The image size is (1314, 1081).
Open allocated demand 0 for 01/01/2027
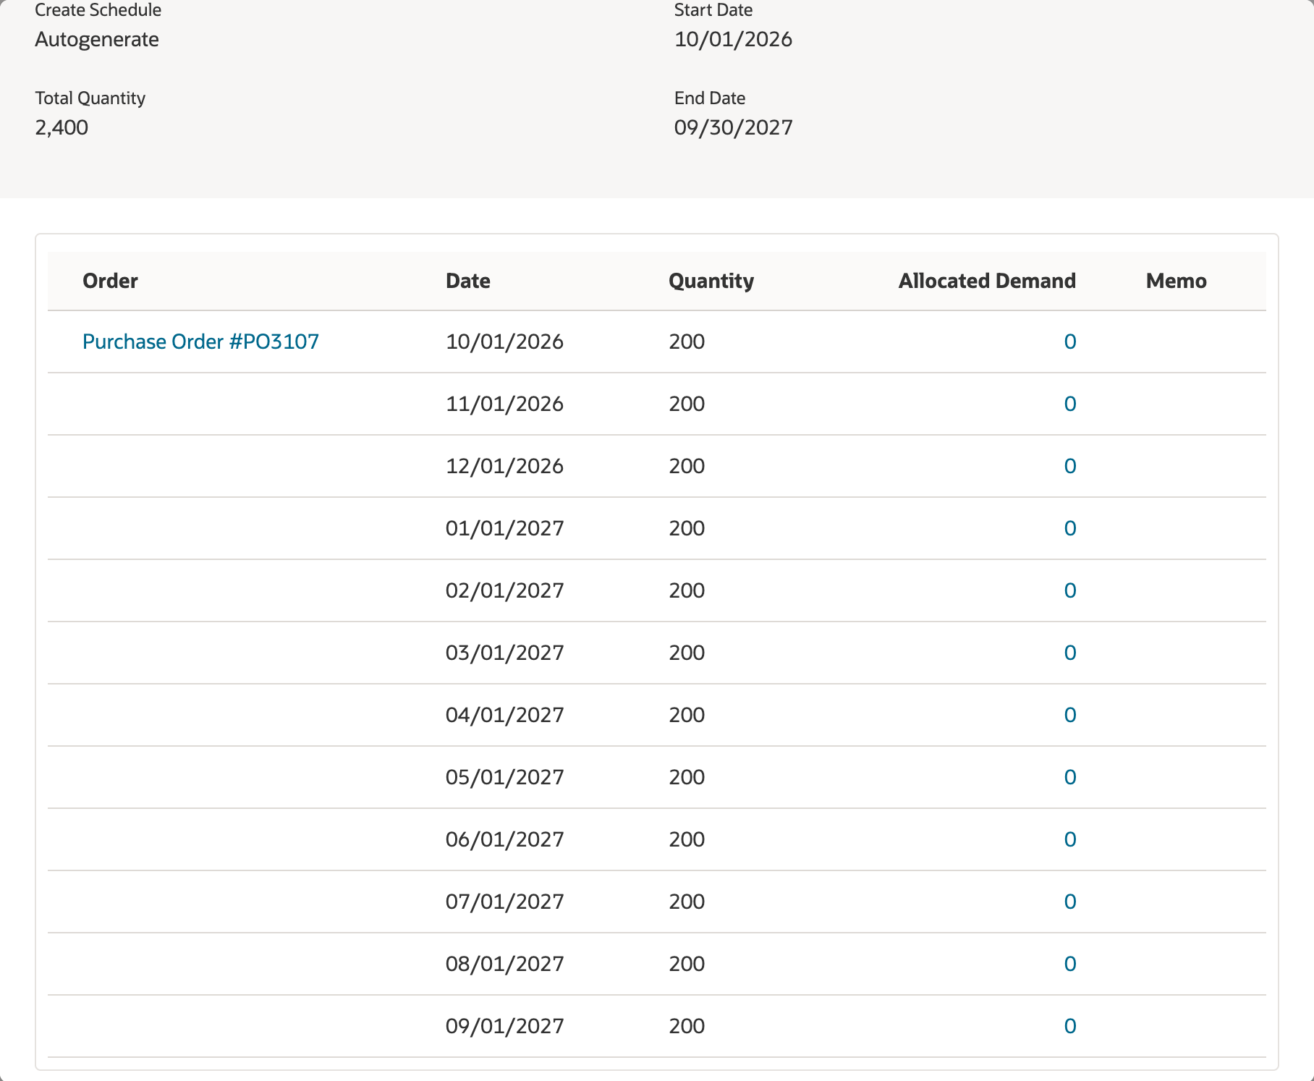coord(1070,528)
